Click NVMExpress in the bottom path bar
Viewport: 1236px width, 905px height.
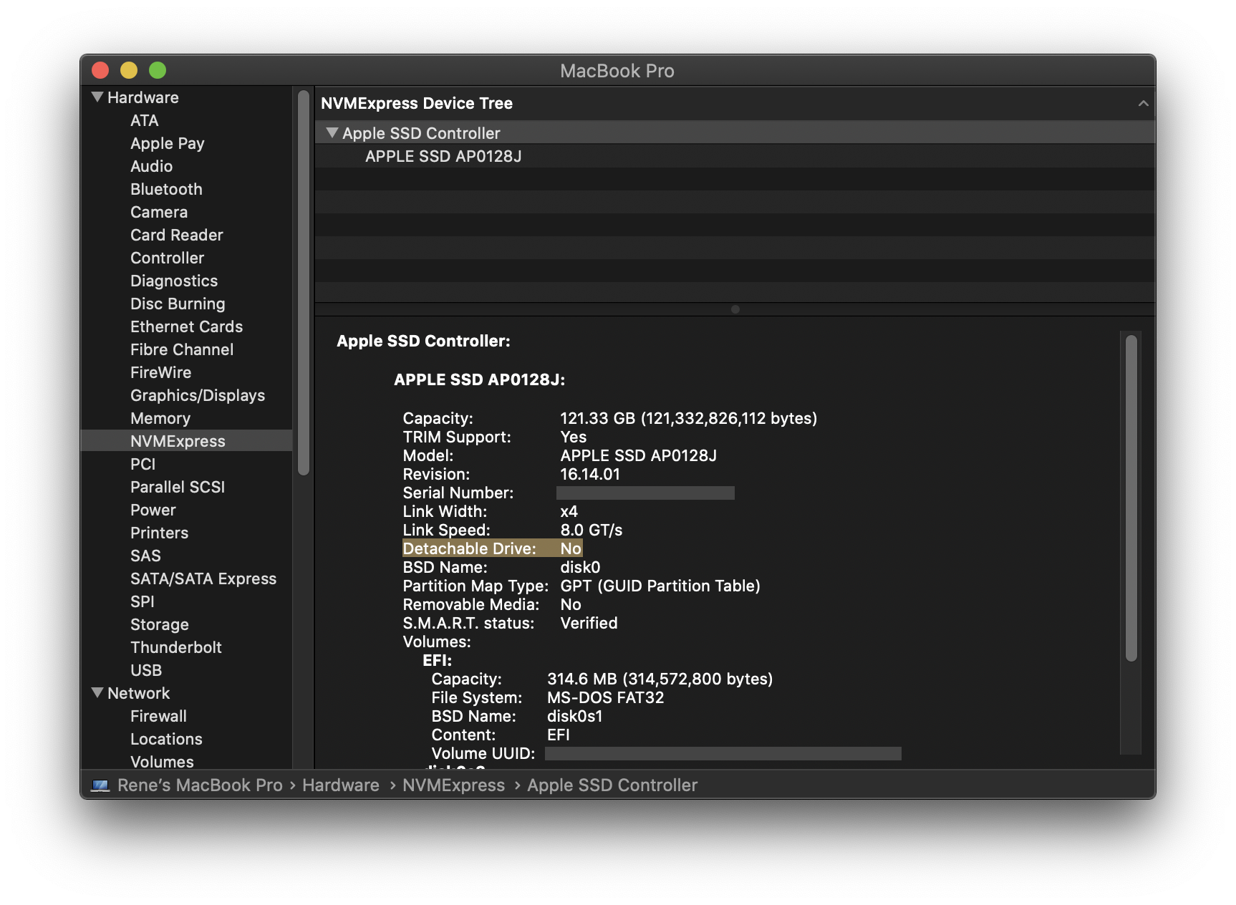453,785
